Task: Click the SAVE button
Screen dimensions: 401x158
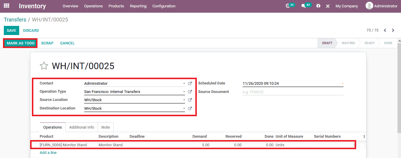Action: point(12,31)
